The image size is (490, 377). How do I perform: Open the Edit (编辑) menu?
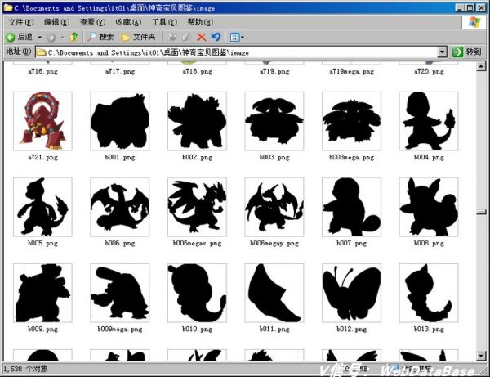click(56, 22)
